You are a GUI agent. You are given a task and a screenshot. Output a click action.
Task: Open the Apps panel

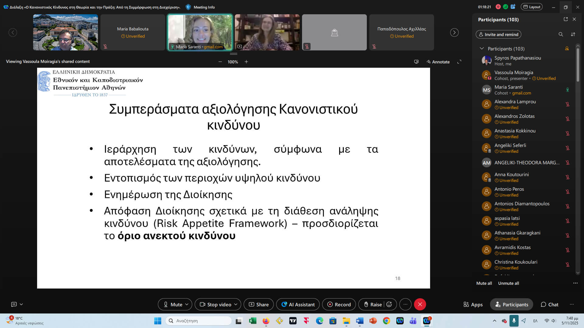[x=473, y=304]
